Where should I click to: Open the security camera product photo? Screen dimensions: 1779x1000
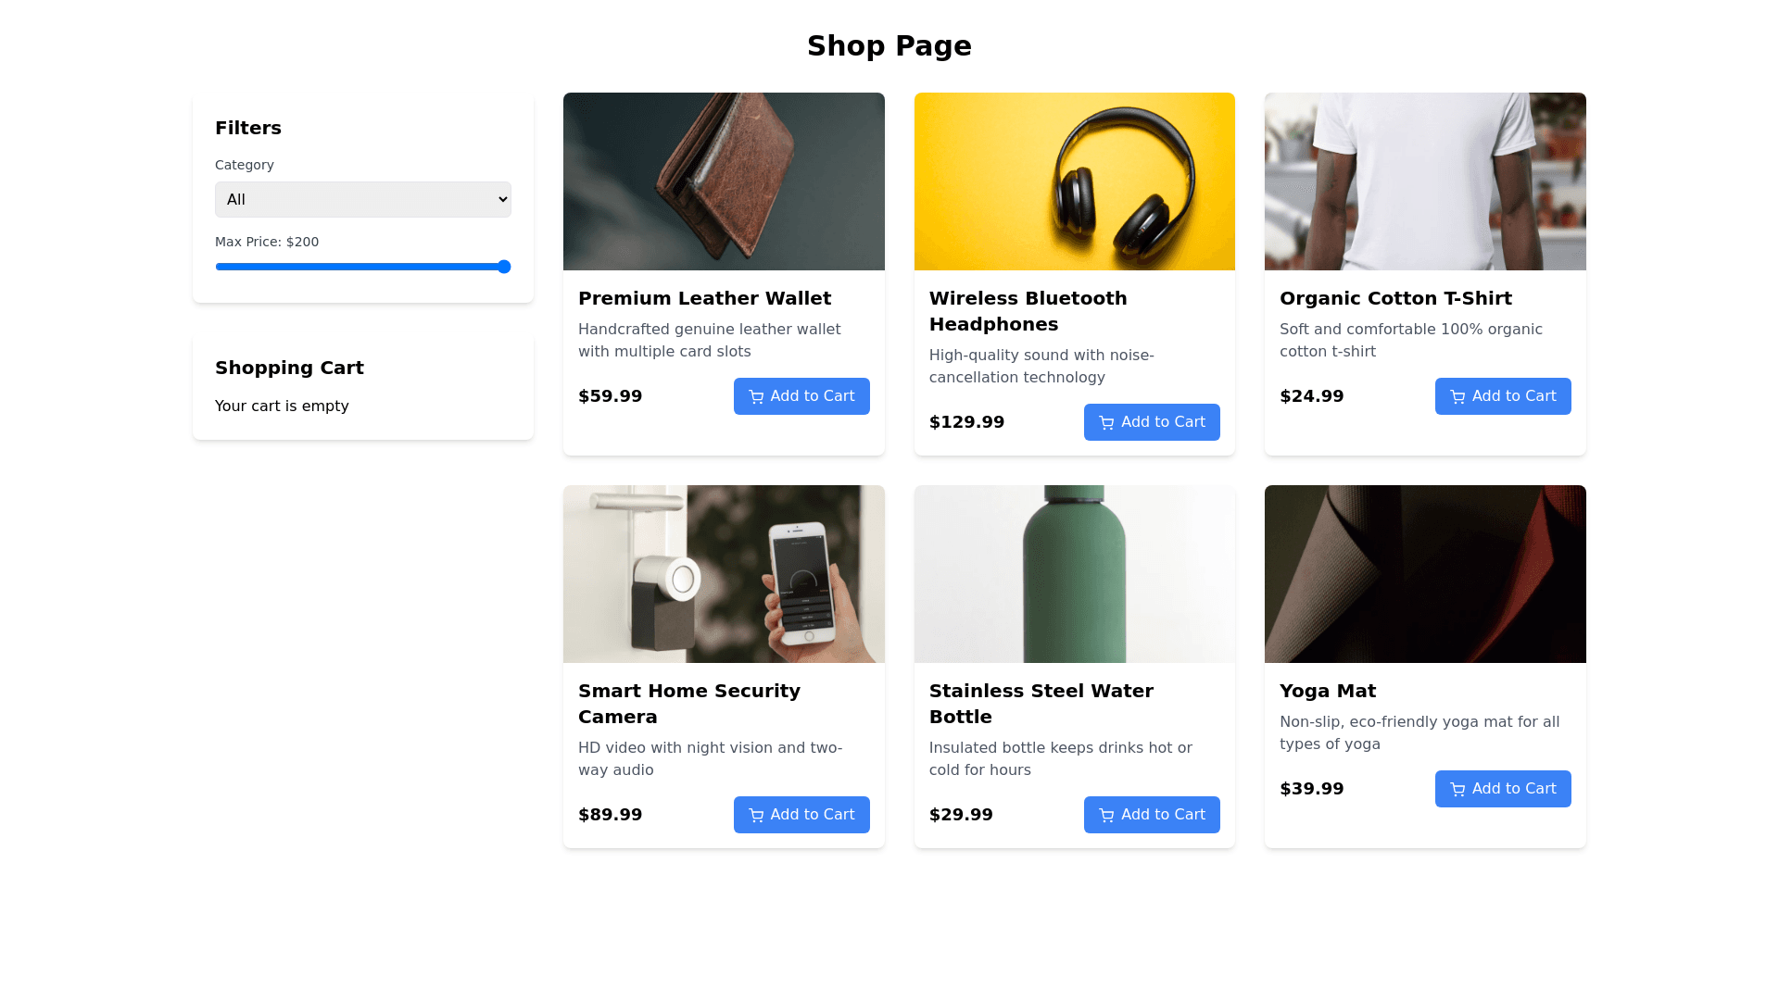click(x=724, y=574)
